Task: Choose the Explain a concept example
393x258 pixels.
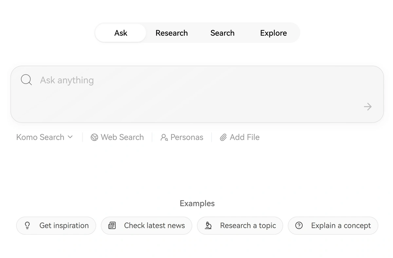Action: pos(333,226)
